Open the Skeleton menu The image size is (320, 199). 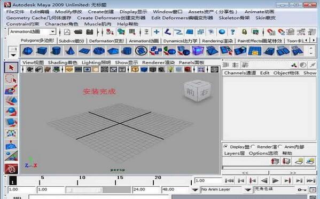click(234, 18)
